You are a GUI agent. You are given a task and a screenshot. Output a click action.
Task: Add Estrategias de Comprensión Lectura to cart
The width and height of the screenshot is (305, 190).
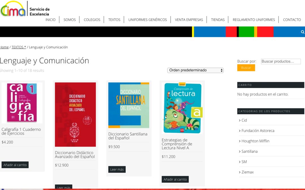coord(175,179)
